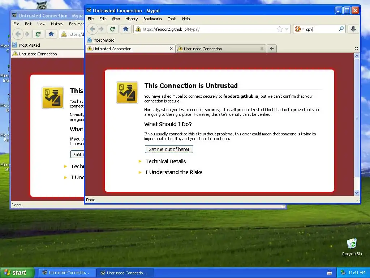Click the warning icon in the background address bar
The width and height of the screenshot is (370, 278).
[64, 34]
